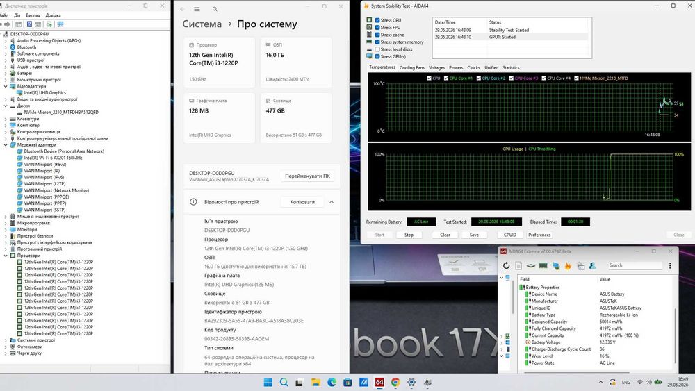The image size is (695, 391).
Task: Open Microsoft Store from the taskbar
Action: (x=347, y=382)
